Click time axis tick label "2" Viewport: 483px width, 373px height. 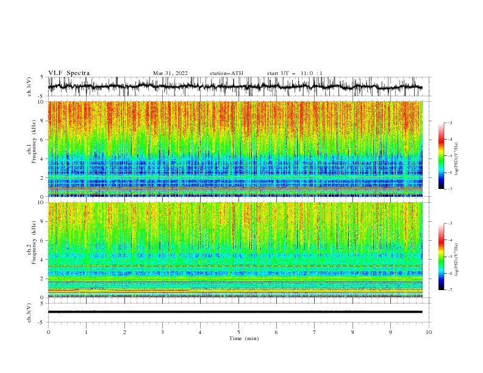tap(124, 332)
